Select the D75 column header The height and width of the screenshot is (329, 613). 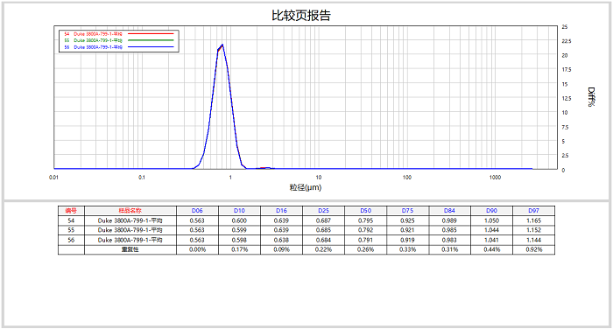[408, 211]
